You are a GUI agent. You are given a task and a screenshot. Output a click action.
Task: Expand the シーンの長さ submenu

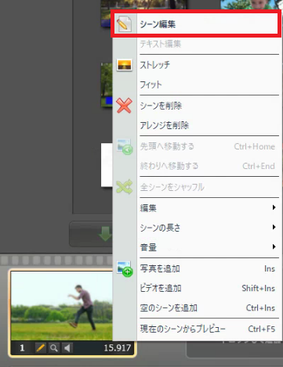coord(209,228)
